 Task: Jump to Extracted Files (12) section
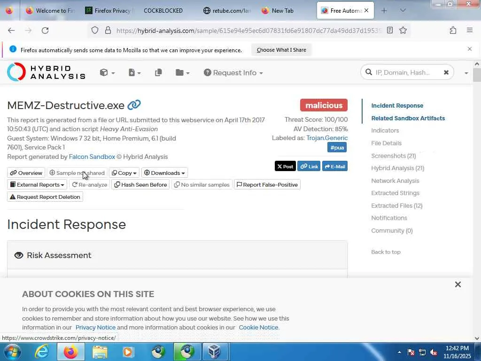pos(396,206)
